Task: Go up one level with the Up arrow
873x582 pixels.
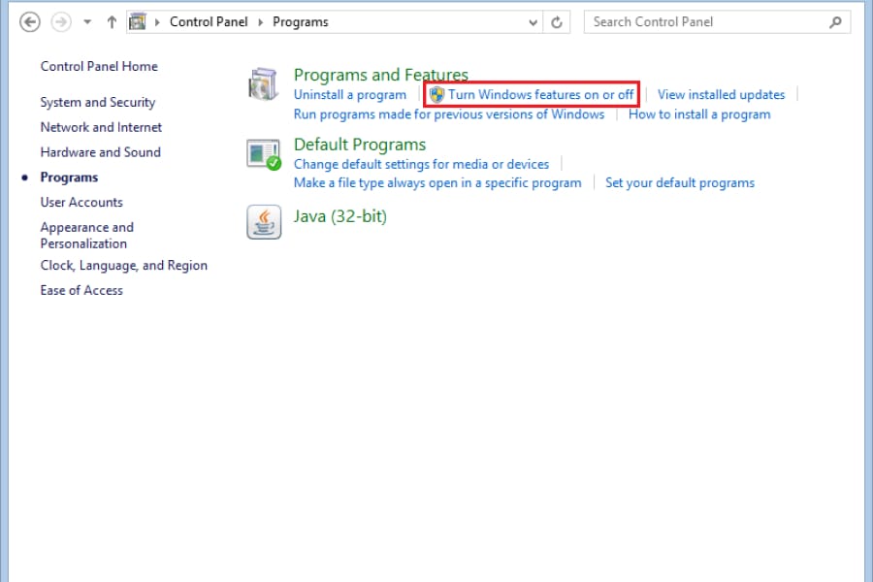Action: coord(112,22)
